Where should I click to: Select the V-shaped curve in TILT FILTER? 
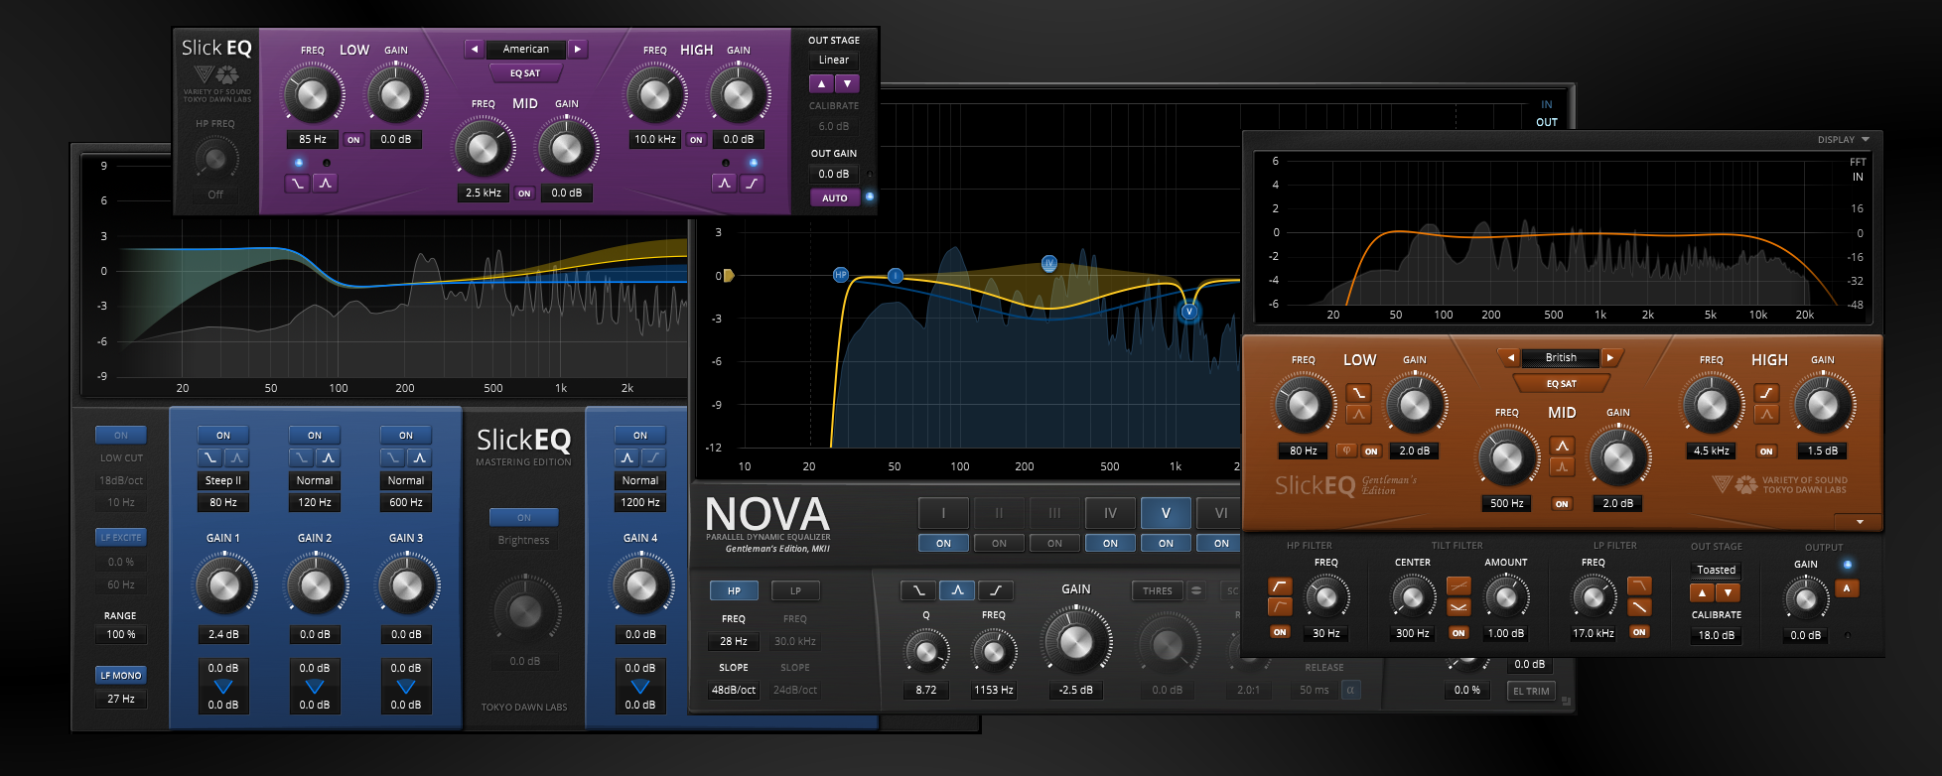(x=1458, y=606)
